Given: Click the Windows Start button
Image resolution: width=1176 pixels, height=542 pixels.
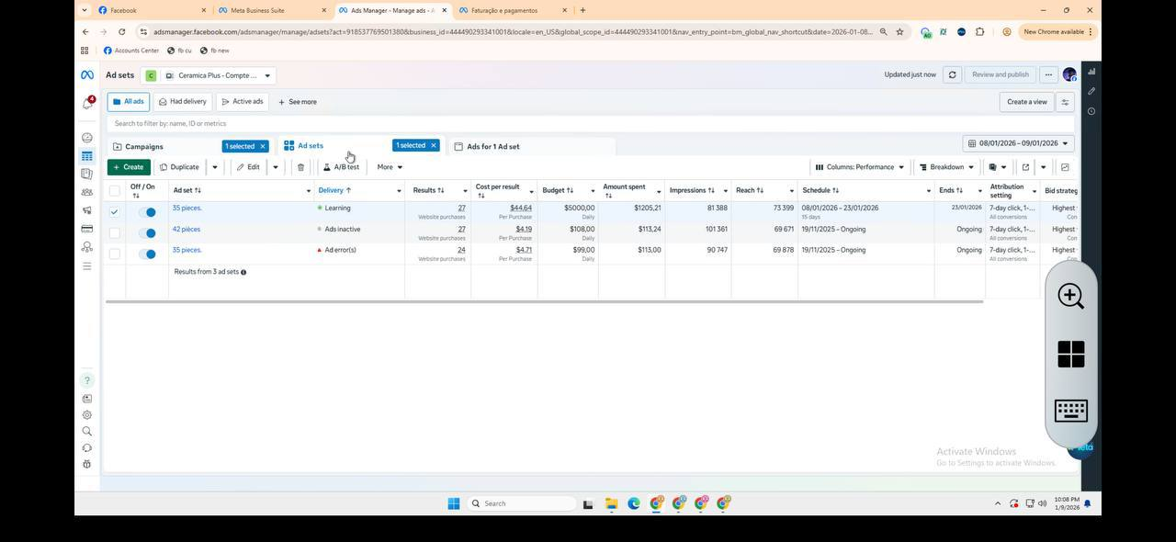Looking at the screenshot, I should [453, 503].
